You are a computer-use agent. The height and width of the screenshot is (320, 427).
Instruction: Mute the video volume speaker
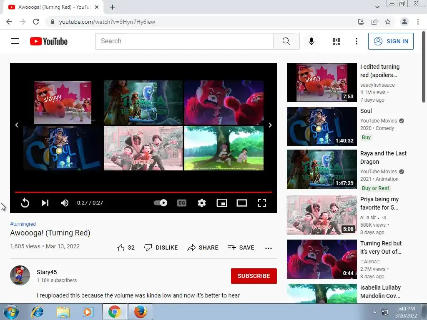[x=65, y=203]
